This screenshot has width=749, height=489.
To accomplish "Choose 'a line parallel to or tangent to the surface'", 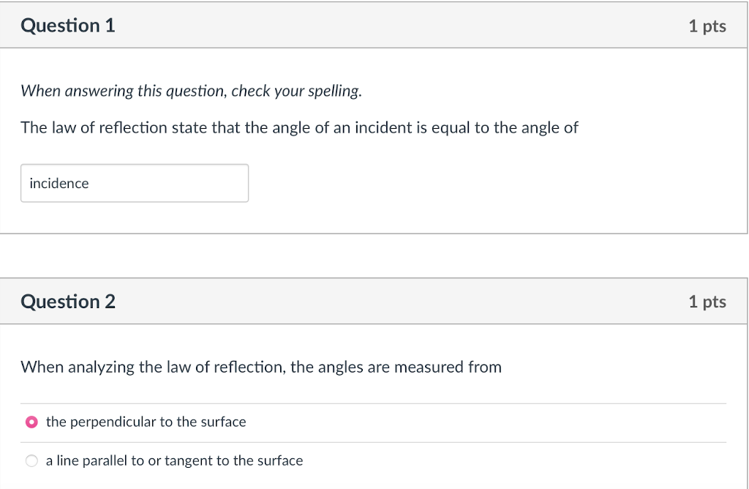I will tap(31, 460).
